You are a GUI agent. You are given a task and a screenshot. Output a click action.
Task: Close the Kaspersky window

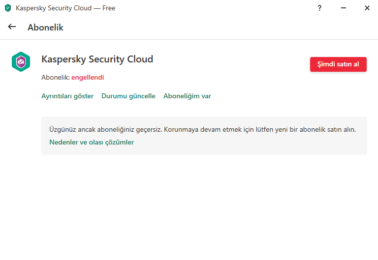[367, 8]
